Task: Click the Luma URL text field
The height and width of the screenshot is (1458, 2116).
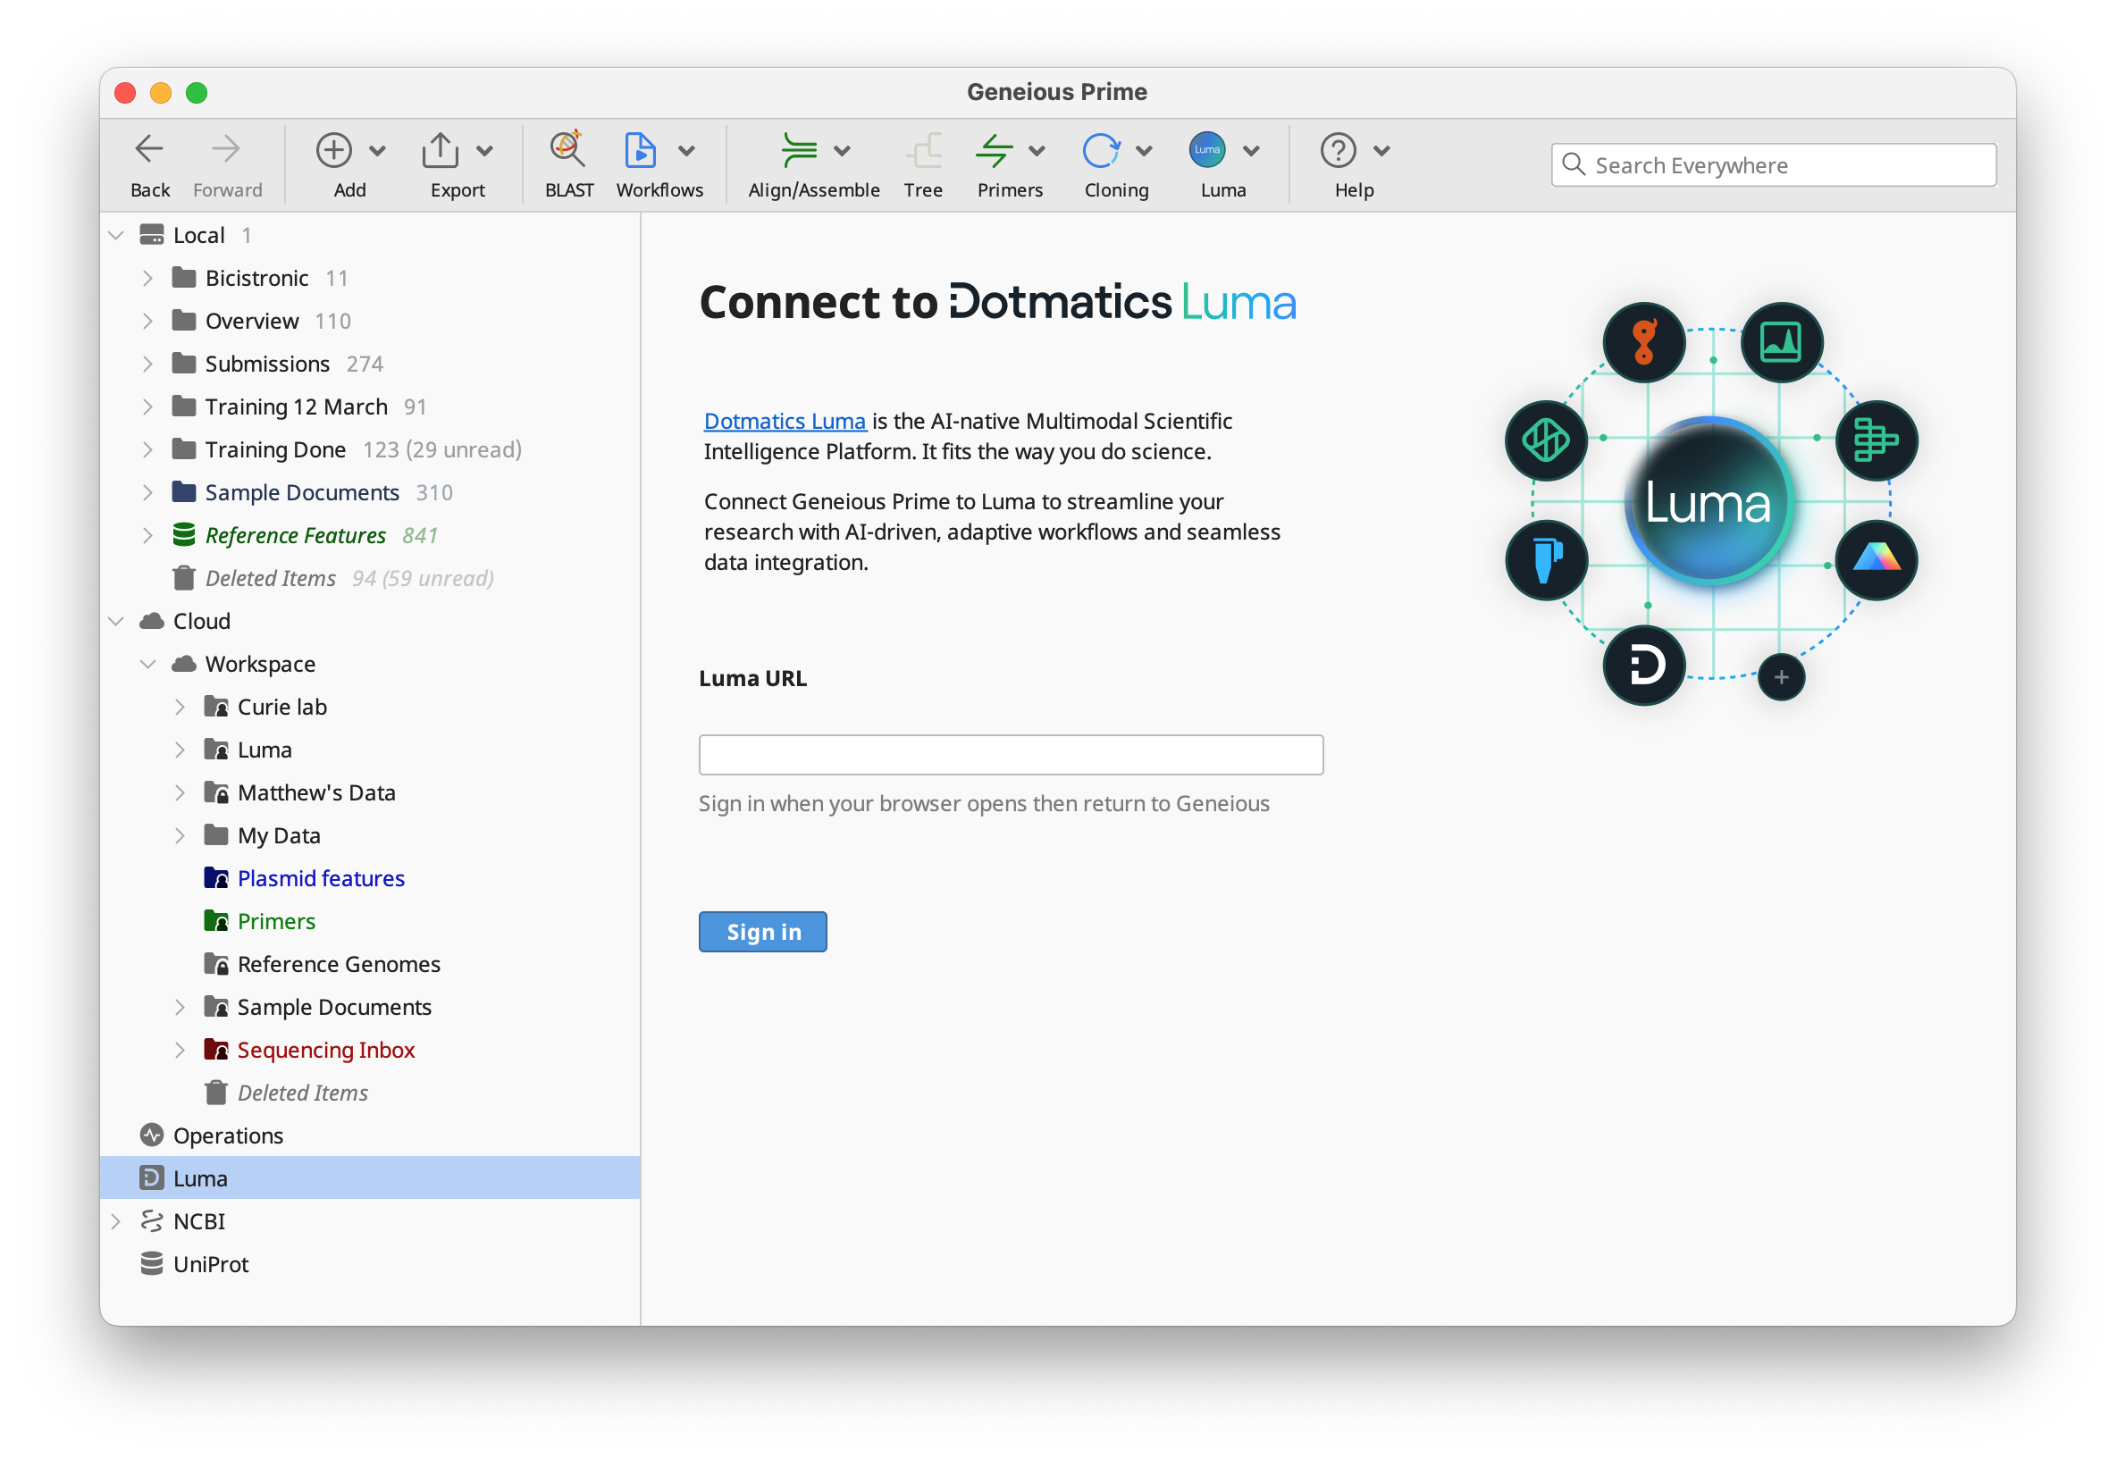Action: (x=1011, y=755)
